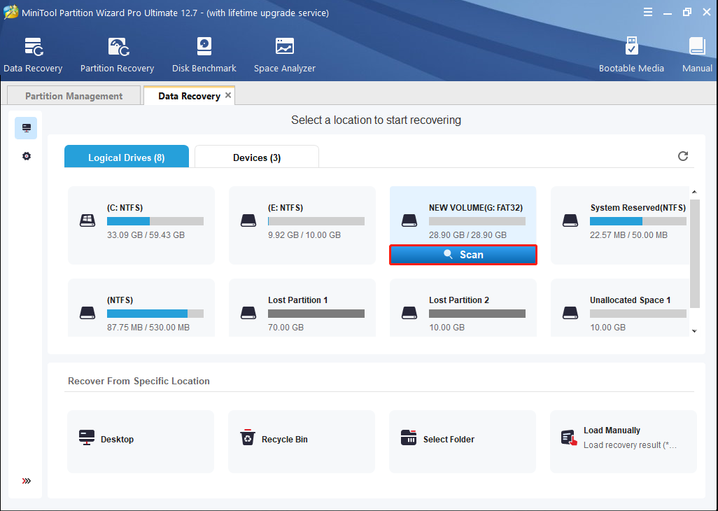Click the '28.90 GB / 28.90 GB' text

(467, 235)
